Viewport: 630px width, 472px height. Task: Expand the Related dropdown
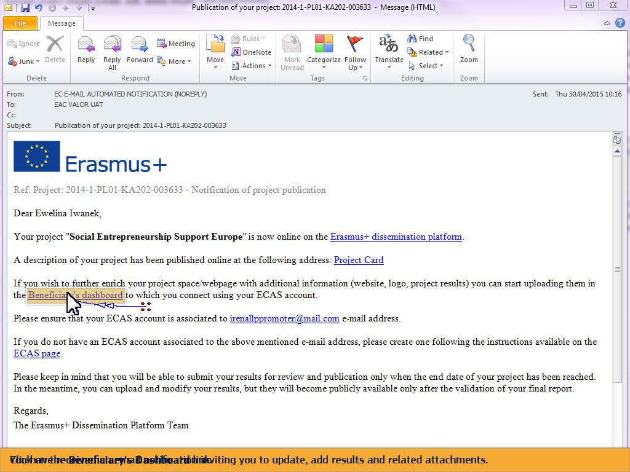pyautogui.click(x=428, y=52)
